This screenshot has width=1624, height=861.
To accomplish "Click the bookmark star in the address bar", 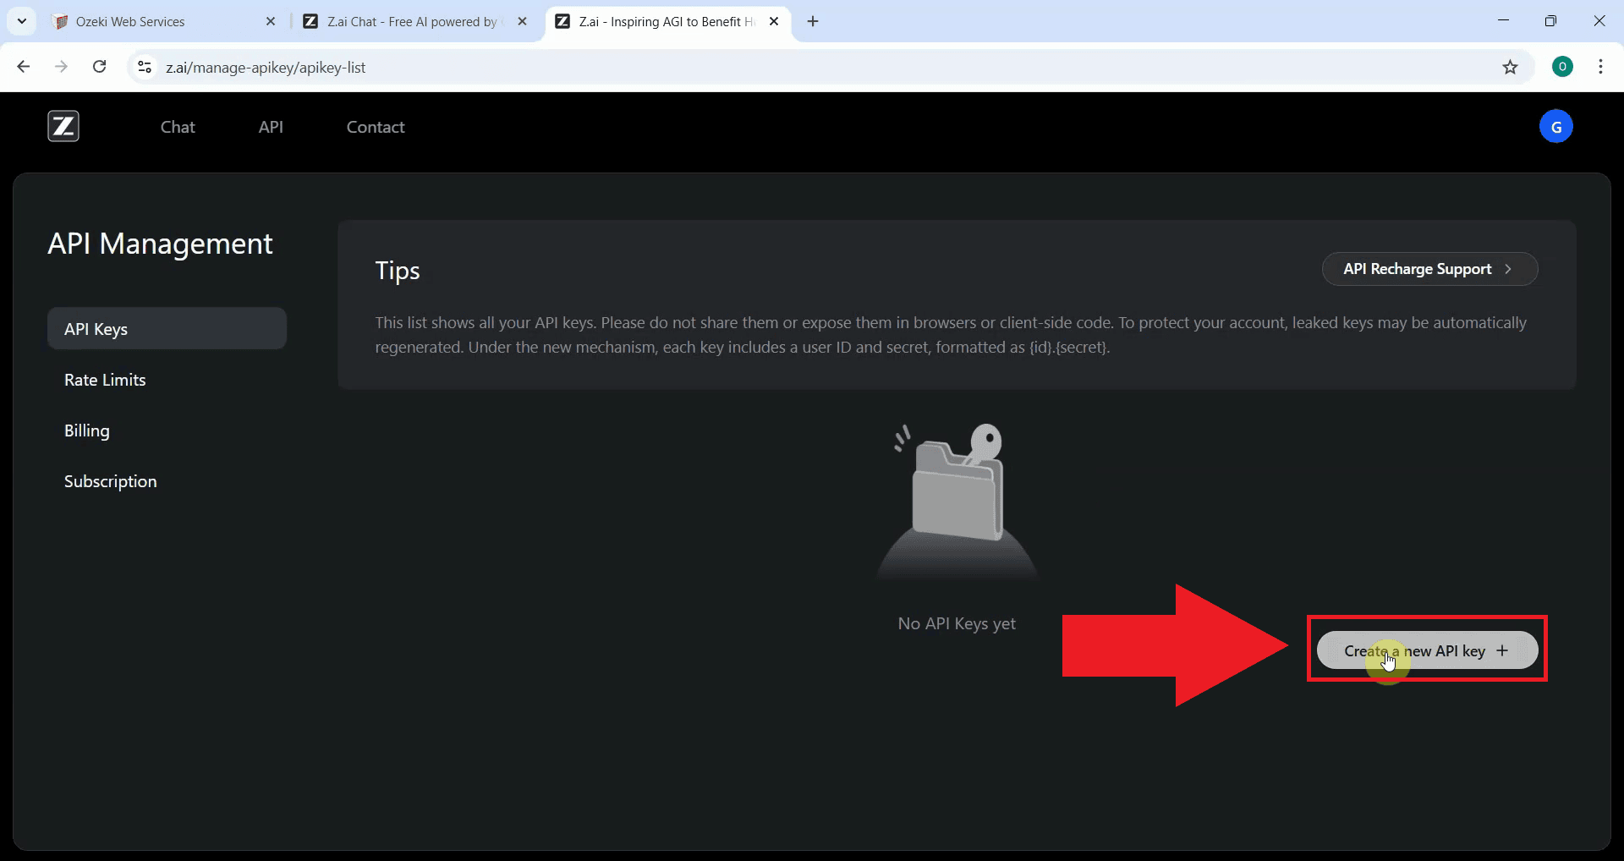I will pos(1511,68).
